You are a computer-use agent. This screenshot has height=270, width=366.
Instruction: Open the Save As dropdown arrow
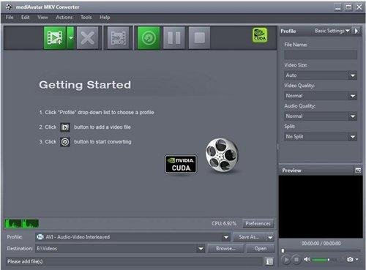click(x=270, y=237)
